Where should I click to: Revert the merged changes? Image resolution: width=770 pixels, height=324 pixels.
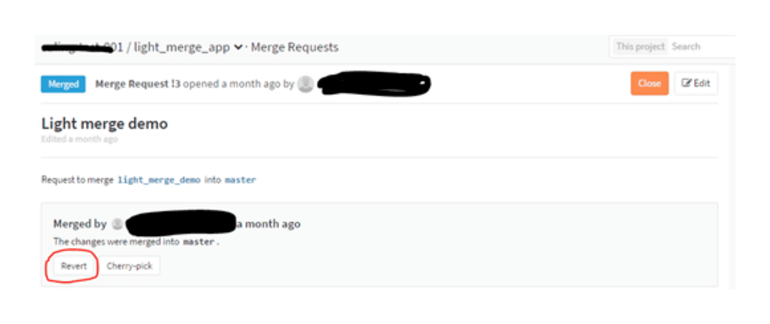(x=74, y=266)
